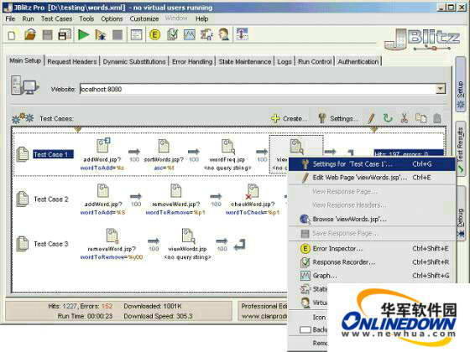The width and height of the screenshot is (470, 352).
Task: Switch to the Dynamic Substitutions tab
Action: point(134,62)
